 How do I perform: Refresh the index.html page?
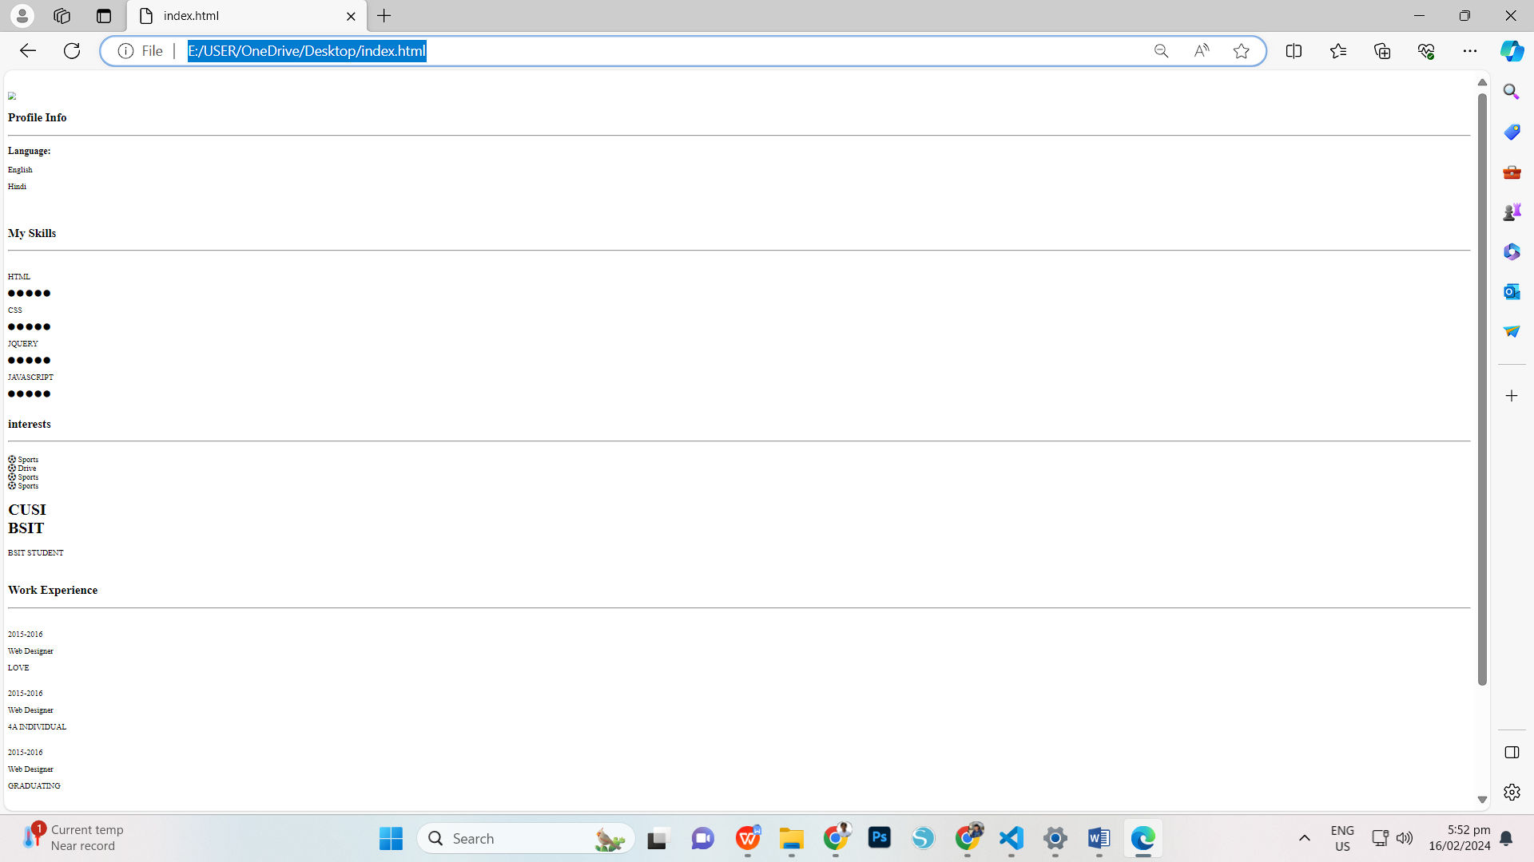[x=72, y=51]
